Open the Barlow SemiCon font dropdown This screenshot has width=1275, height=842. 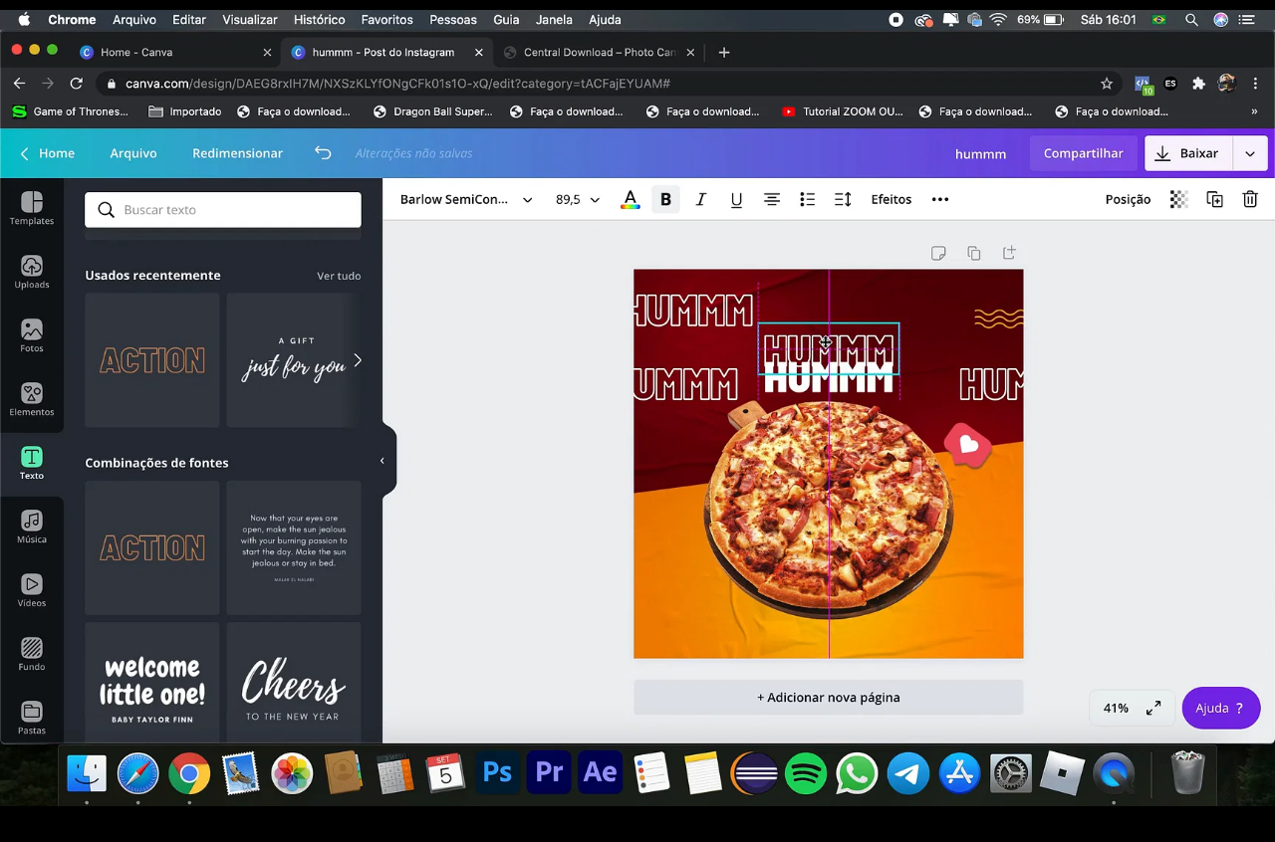click(465, 199)
